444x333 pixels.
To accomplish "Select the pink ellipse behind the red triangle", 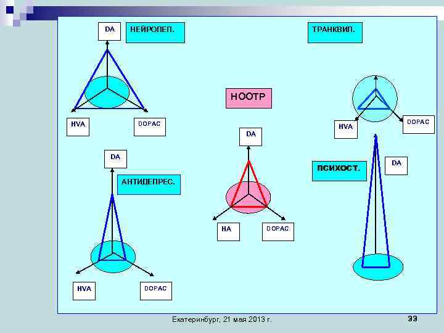I will coord(249,197).
